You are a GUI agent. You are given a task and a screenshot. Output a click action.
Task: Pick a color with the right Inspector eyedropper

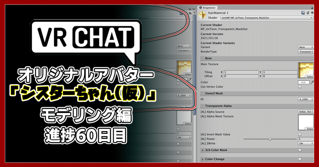click(312, 82)
